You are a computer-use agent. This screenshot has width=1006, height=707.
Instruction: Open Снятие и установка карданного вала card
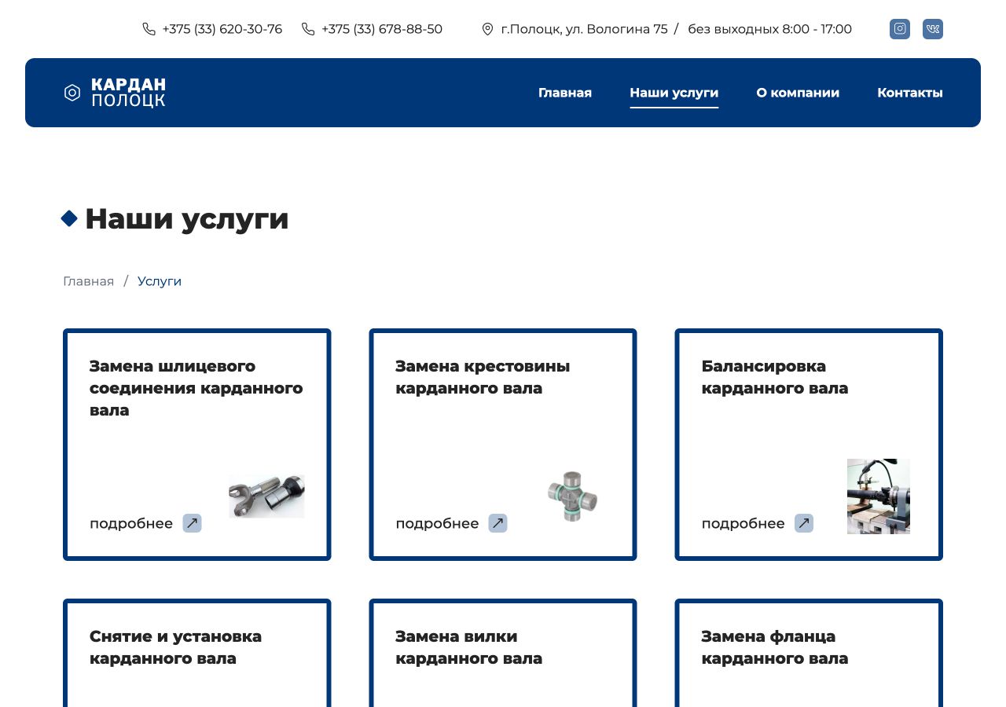[197, 653]
